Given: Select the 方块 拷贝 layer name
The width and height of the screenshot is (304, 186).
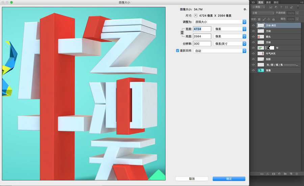Looking at the screenshot, I should coord(271,25).
